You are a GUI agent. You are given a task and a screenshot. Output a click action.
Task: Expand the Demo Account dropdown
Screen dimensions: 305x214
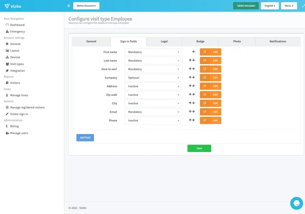86,6
